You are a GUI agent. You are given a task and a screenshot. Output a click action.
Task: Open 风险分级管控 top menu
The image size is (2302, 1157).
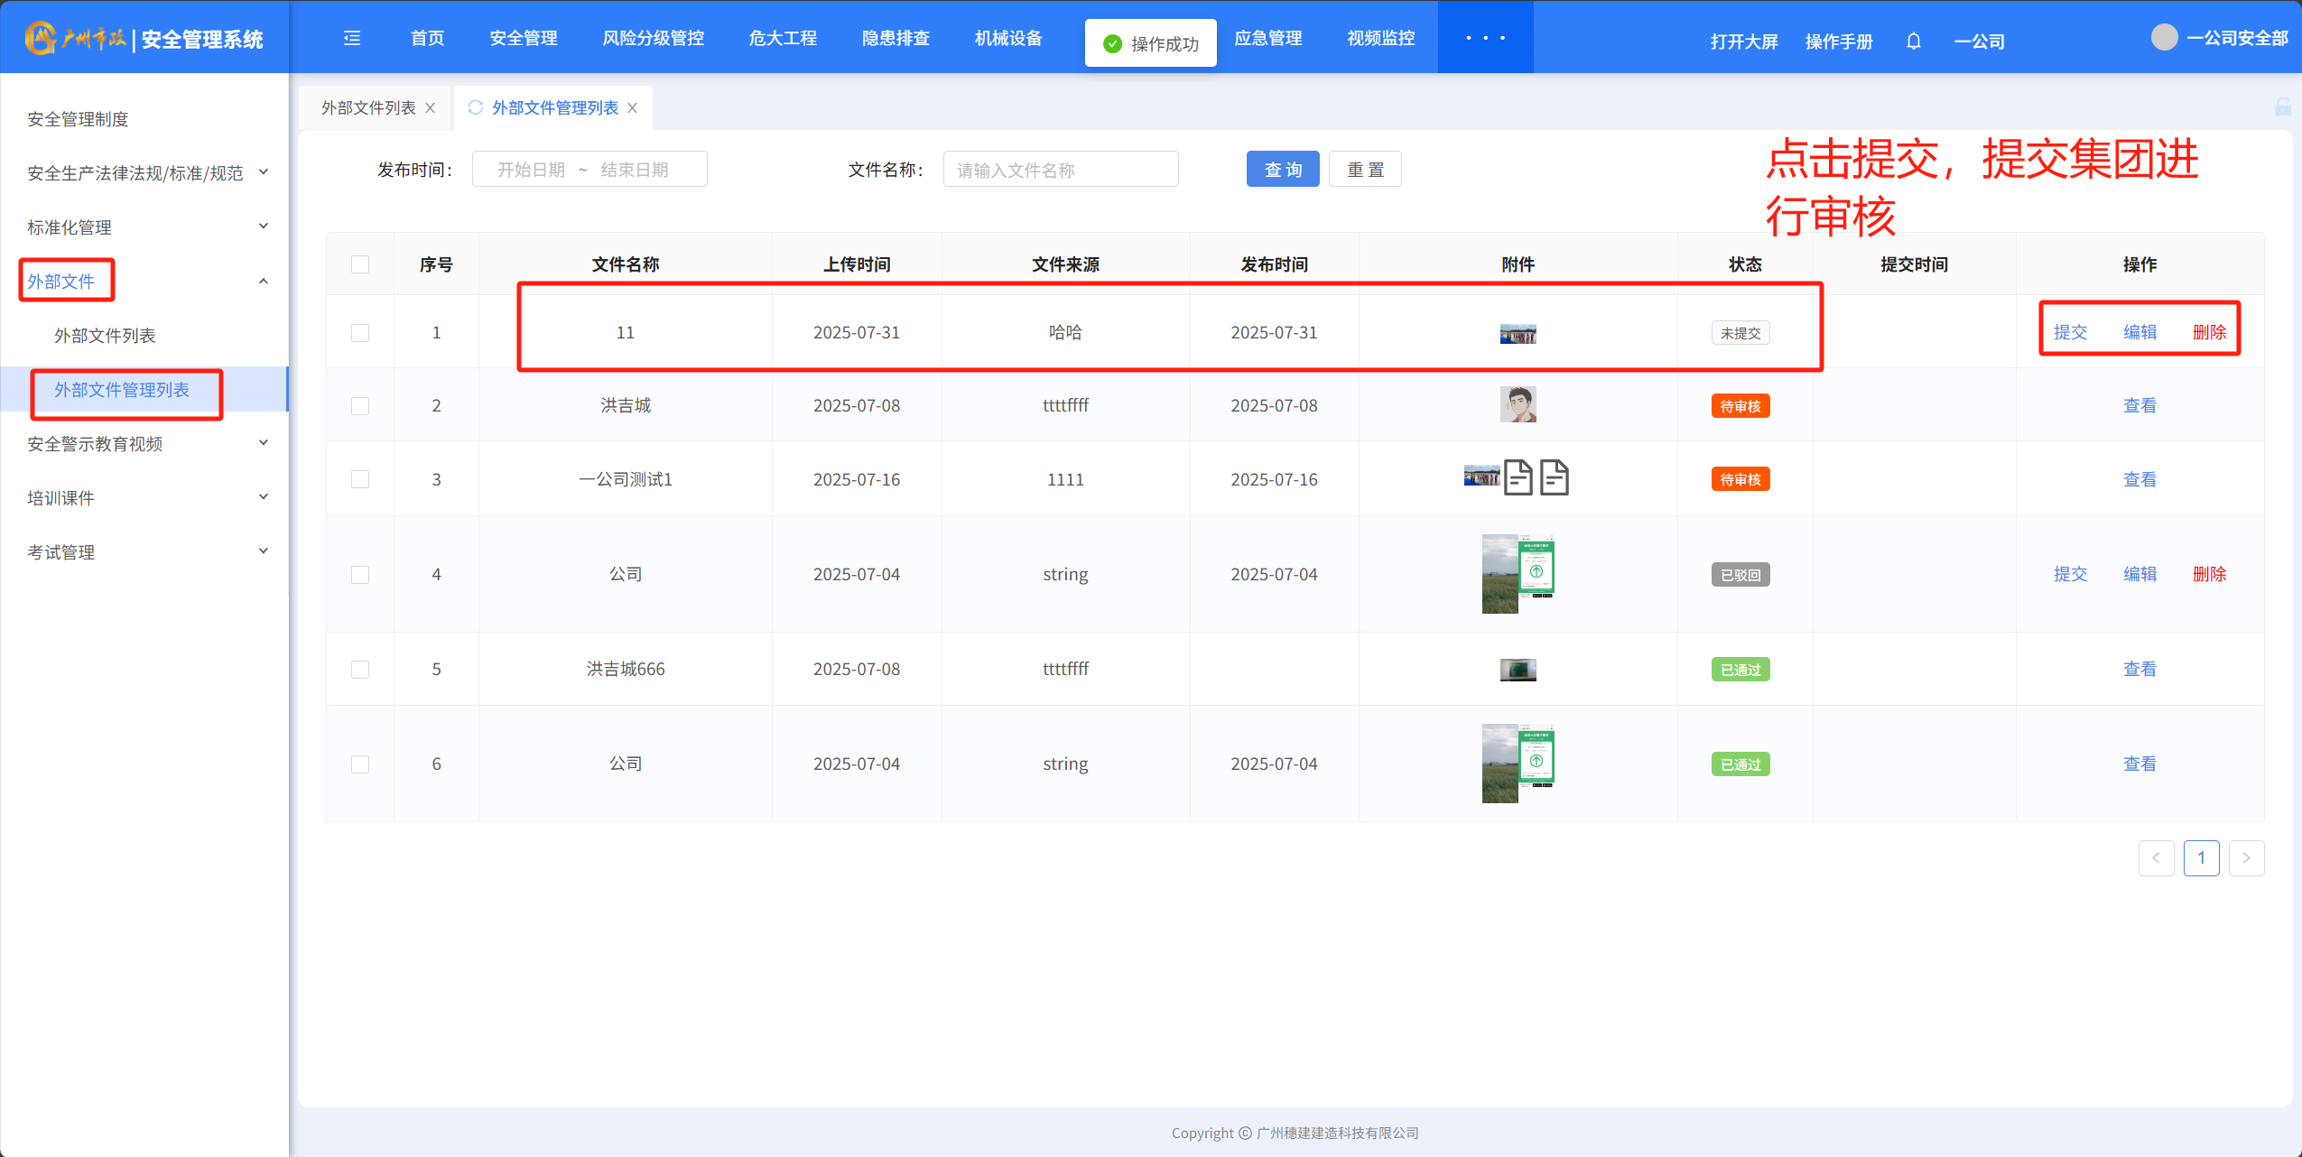pyautogui.click(x=653, y=38)
